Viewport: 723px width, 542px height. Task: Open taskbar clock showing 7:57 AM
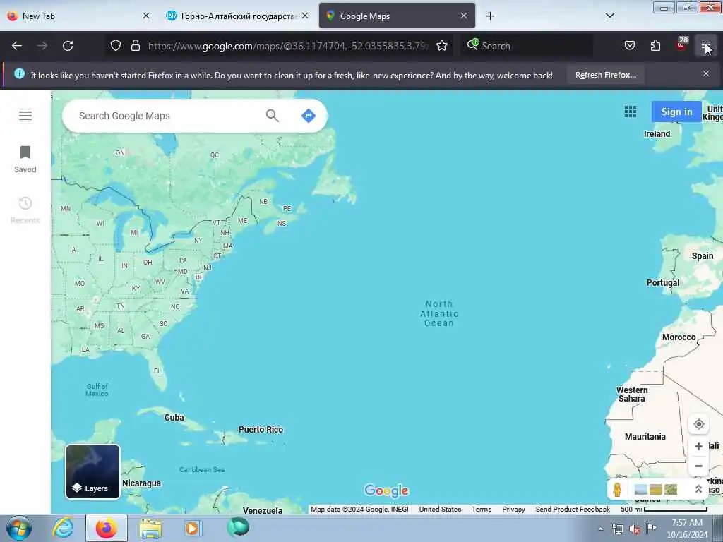[x=687, y=529]
